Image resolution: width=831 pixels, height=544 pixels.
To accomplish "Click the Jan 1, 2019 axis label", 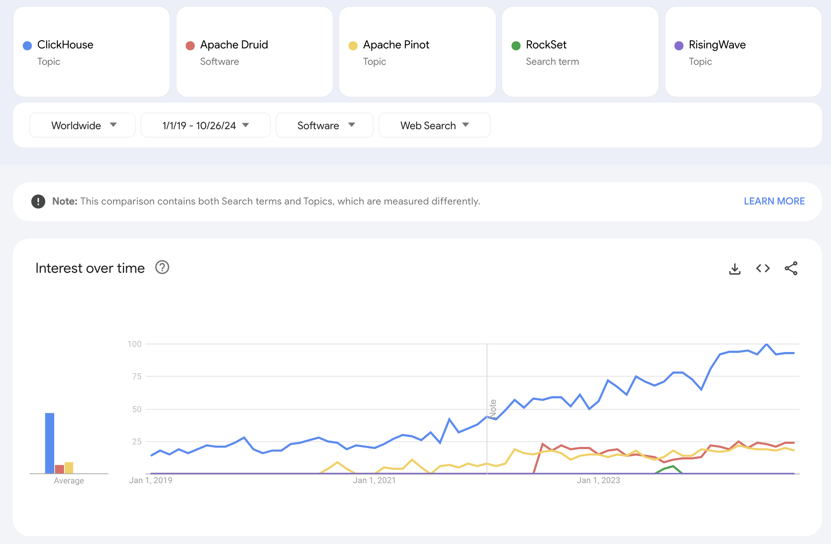I will point(151,480).
